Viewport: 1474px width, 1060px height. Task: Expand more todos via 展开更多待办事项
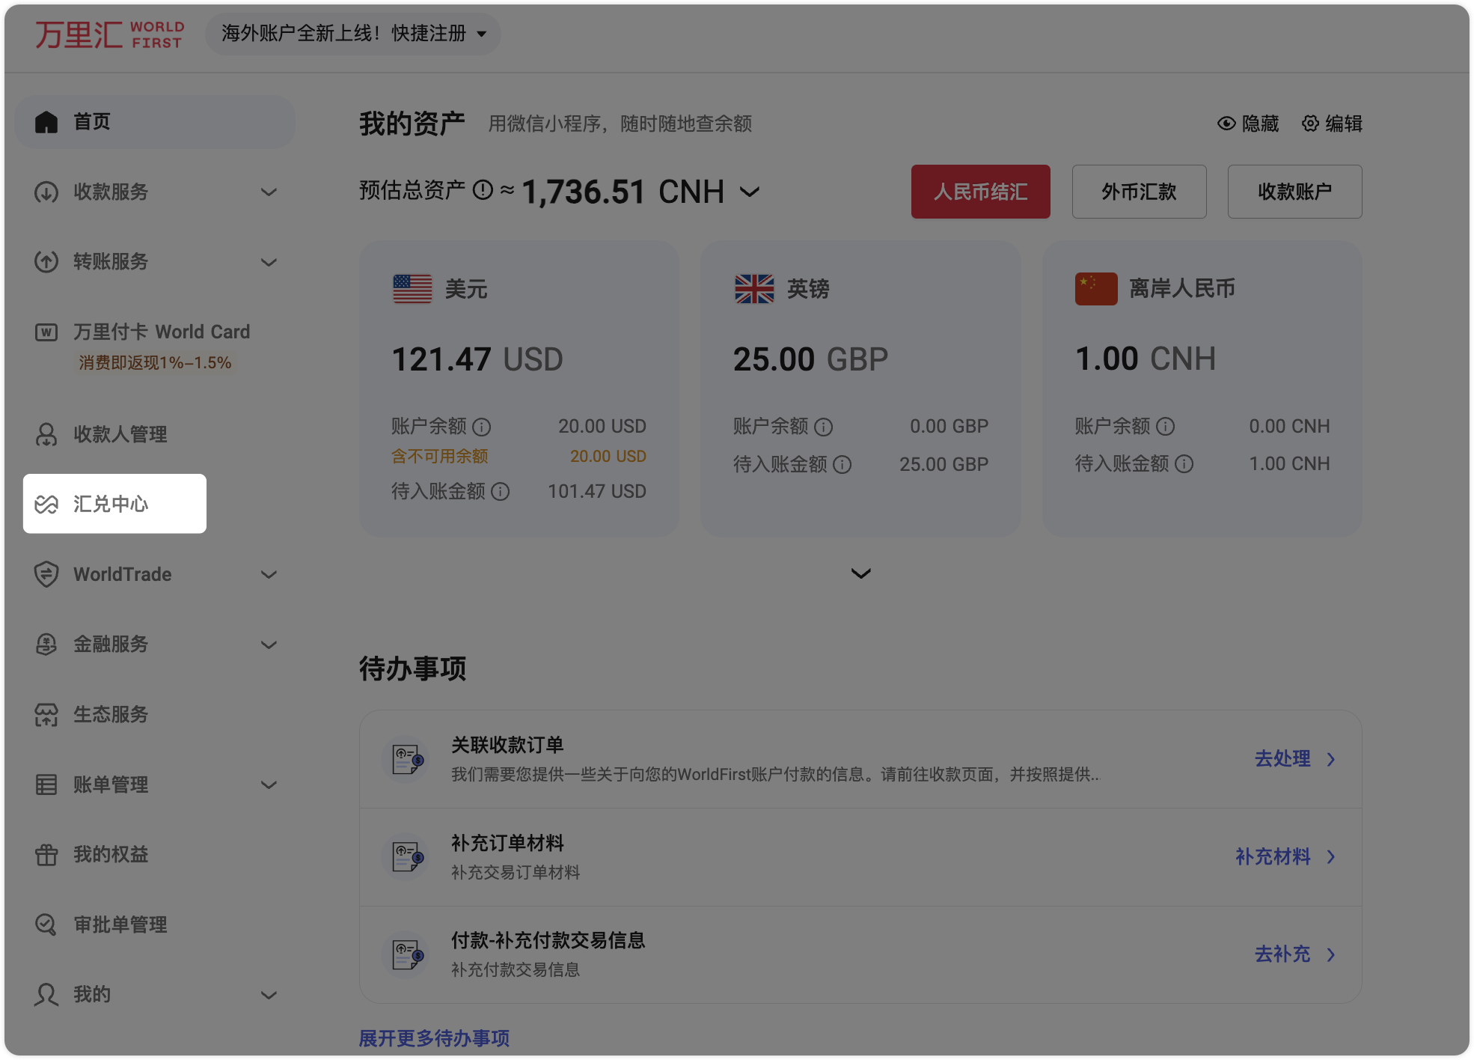click(x=434, y=1038)
